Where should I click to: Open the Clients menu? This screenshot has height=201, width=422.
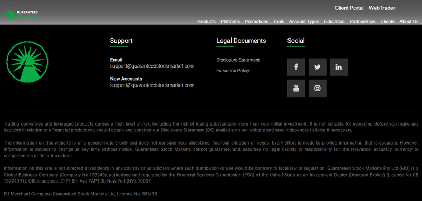(387, 21)
